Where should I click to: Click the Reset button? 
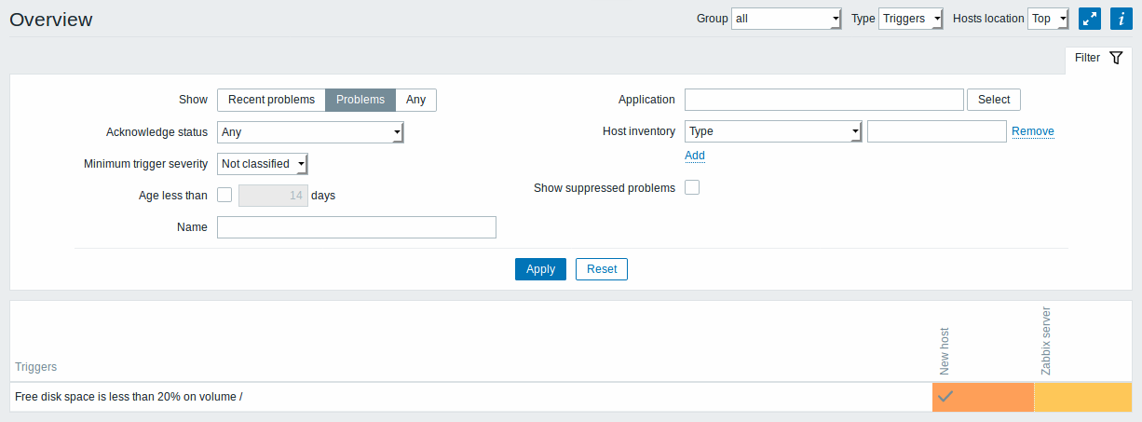click(602, 269)
